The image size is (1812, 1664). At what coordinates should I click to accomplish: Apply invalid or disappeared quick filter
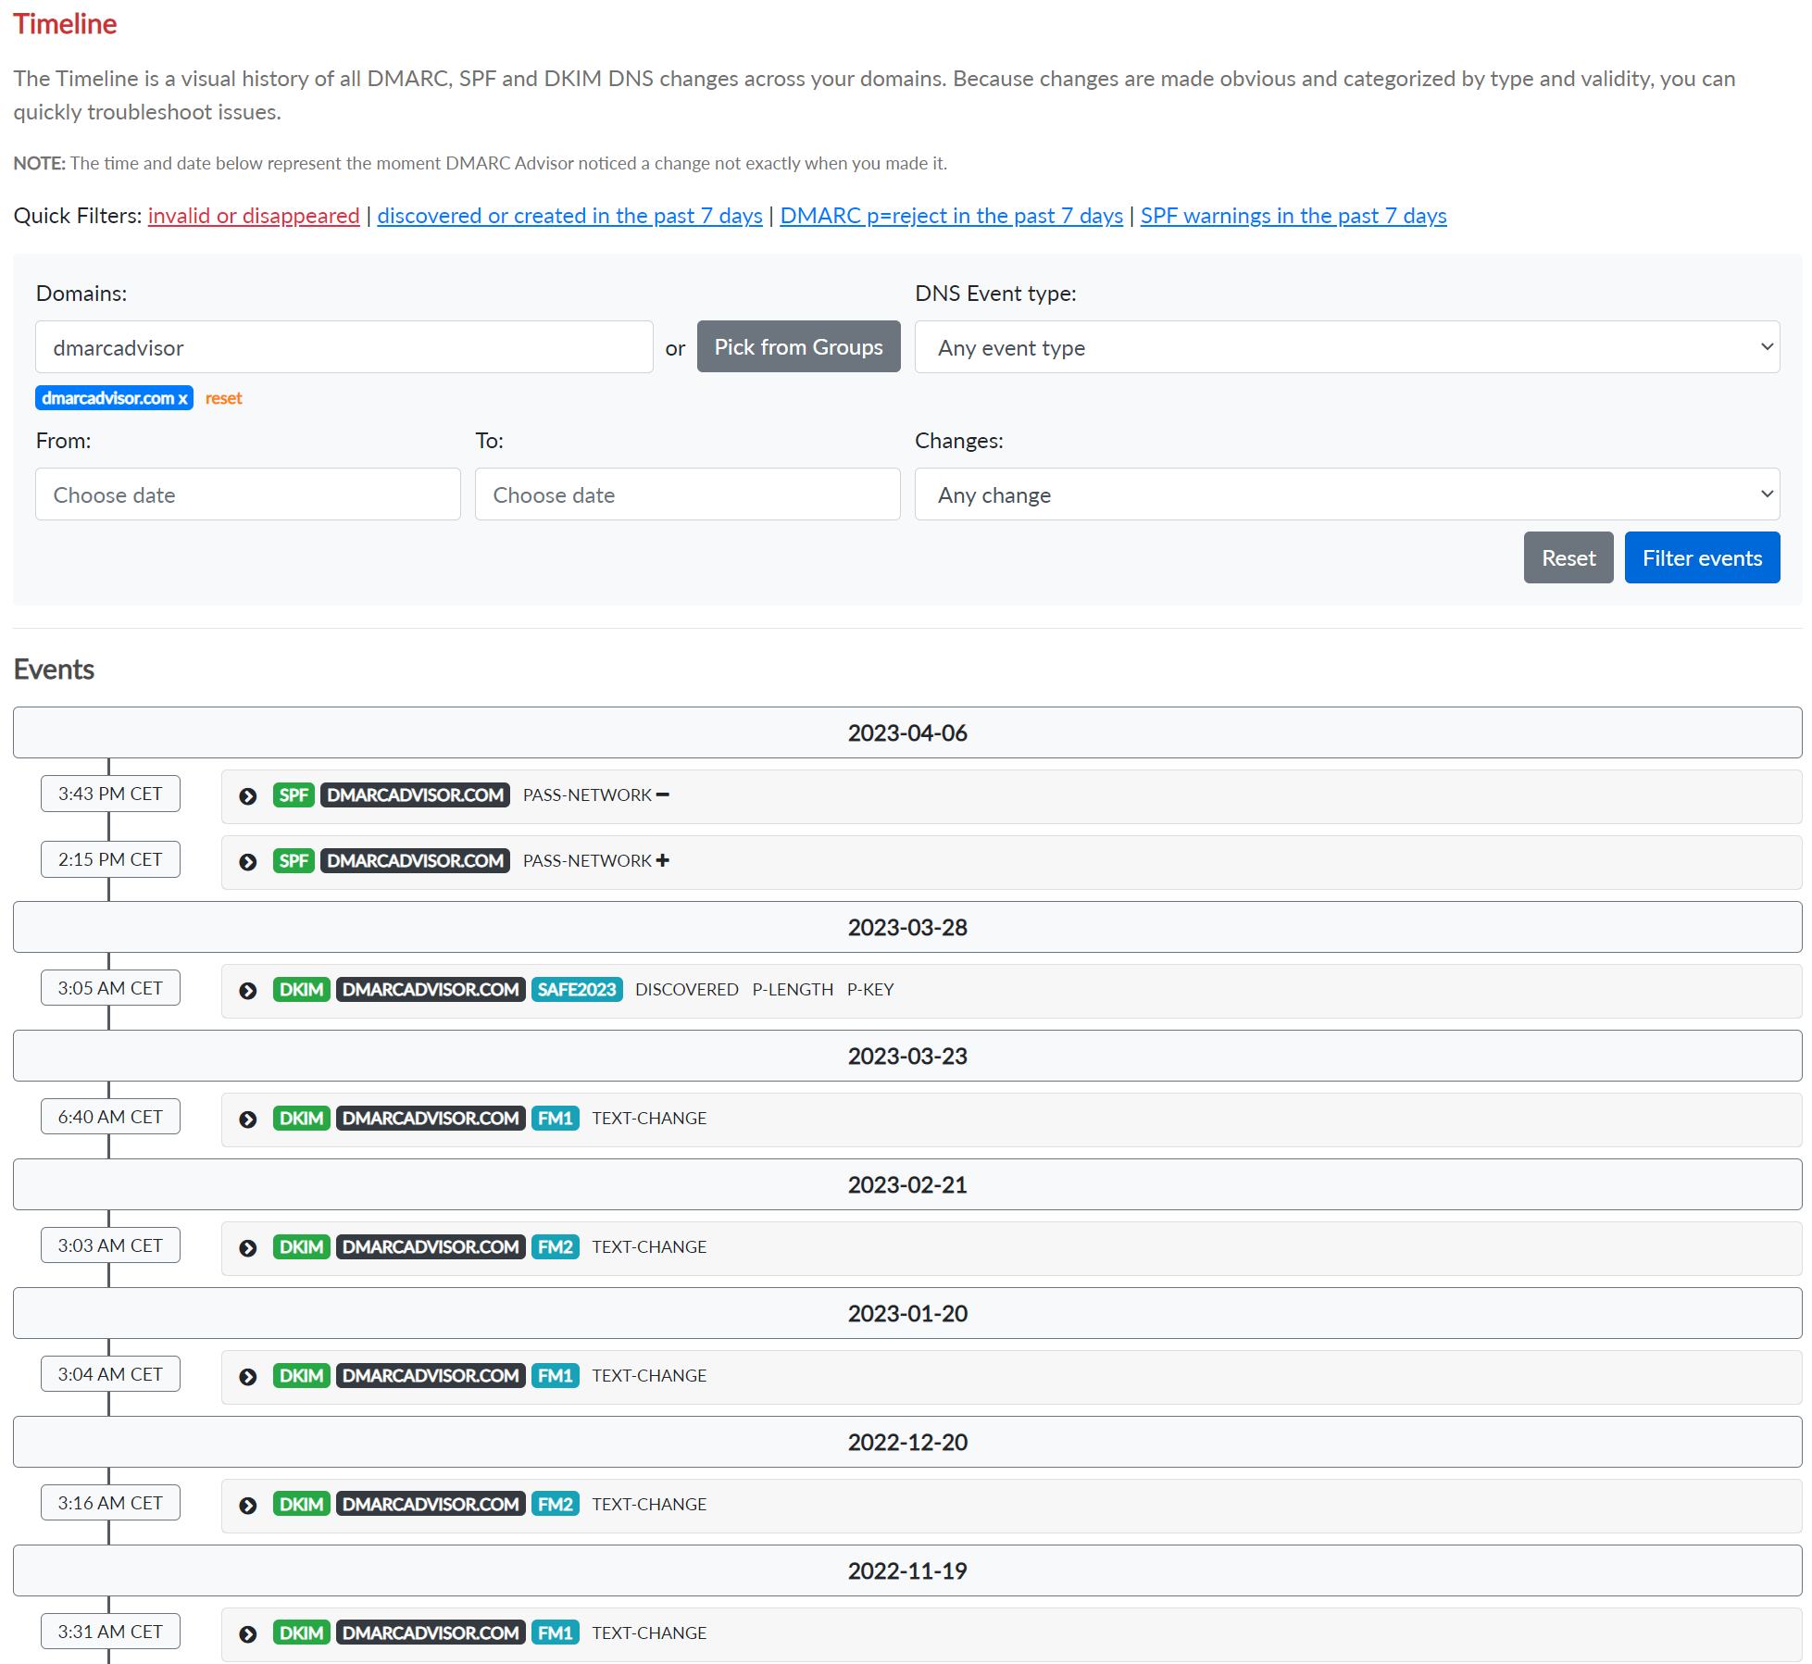pos(253,216)
